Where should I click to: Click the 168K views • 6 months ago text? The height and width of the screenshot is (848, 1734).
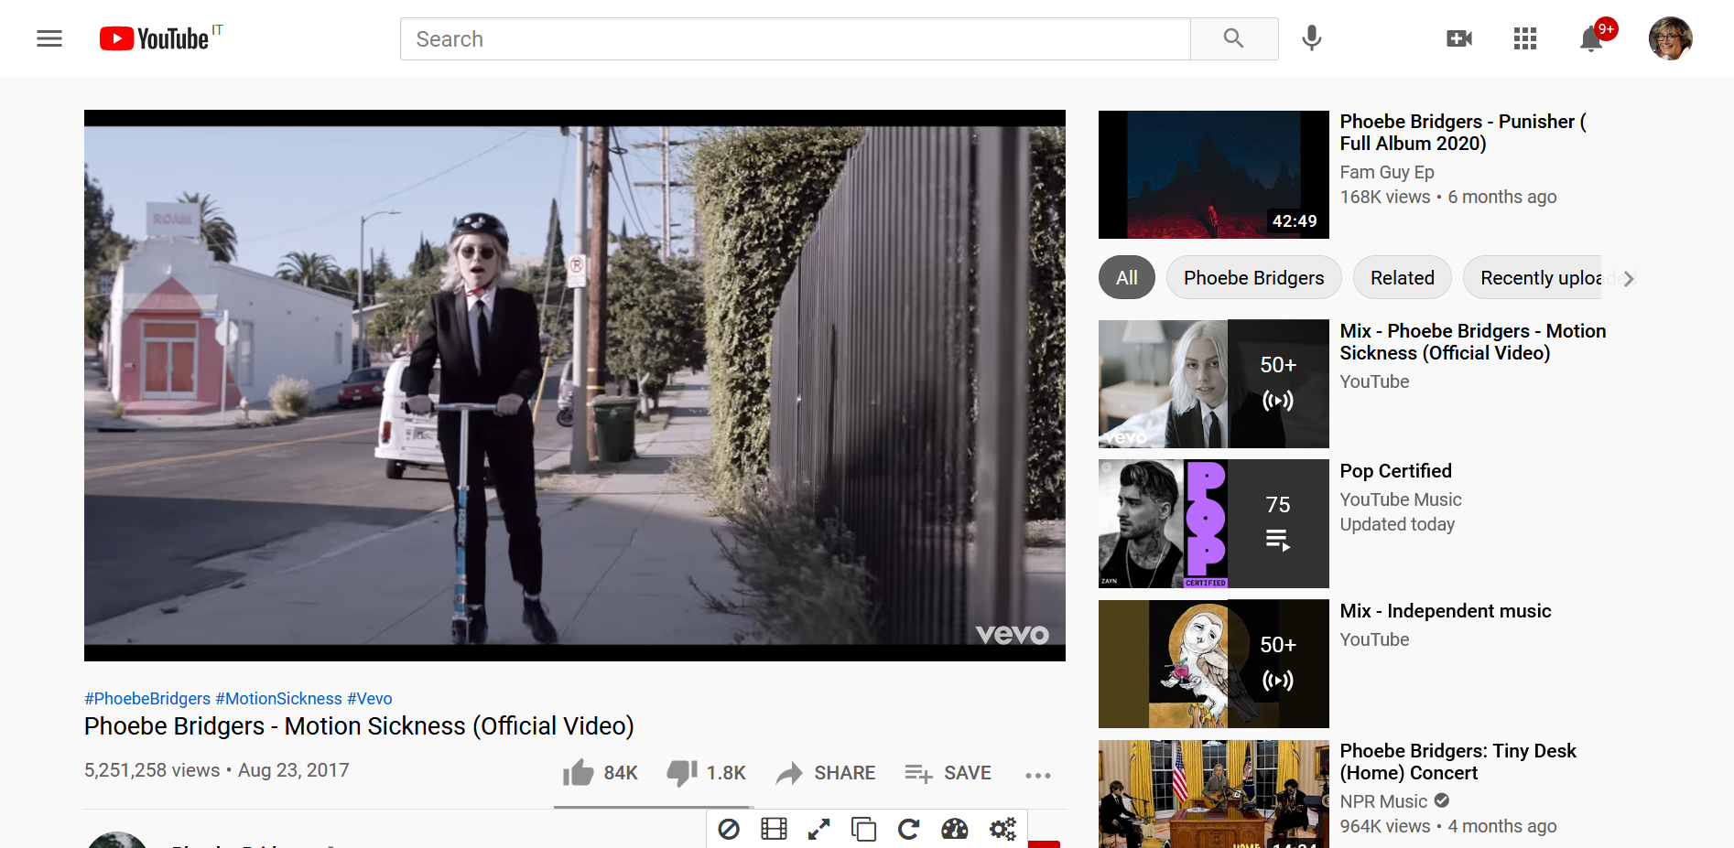[x=1447, y=197]
